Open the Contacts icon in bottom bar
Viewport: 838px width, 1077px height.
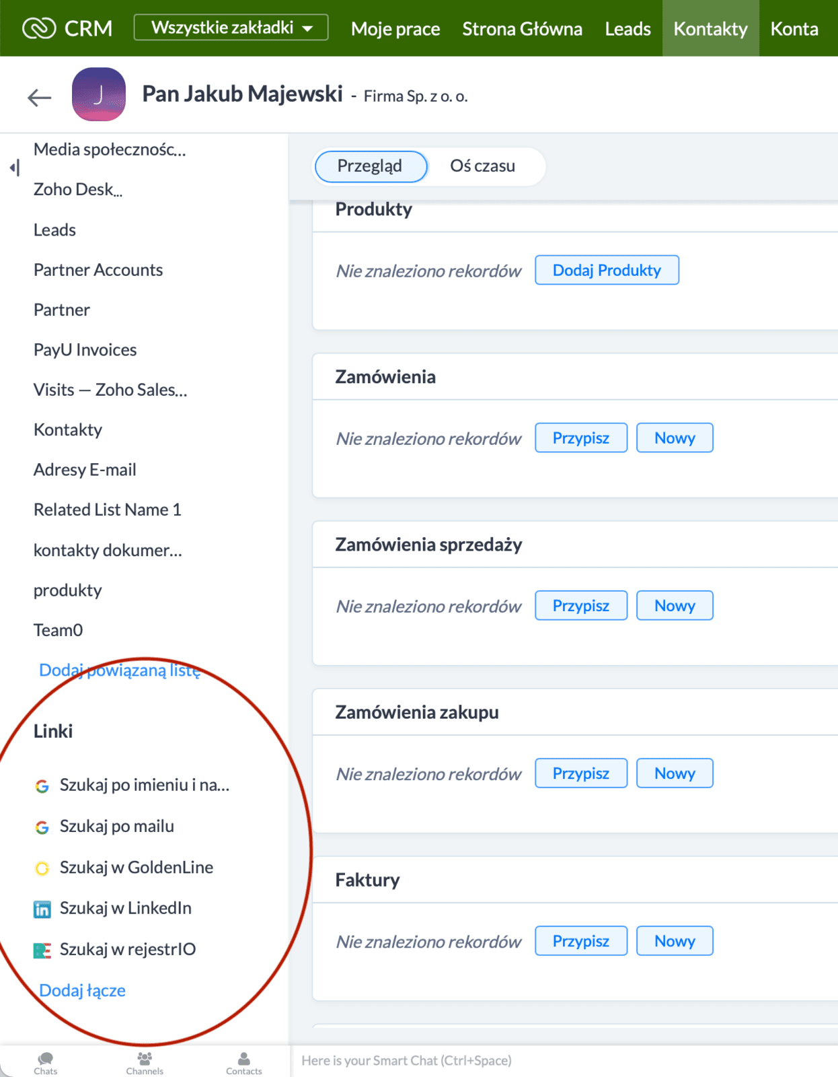coord(243,1062)
